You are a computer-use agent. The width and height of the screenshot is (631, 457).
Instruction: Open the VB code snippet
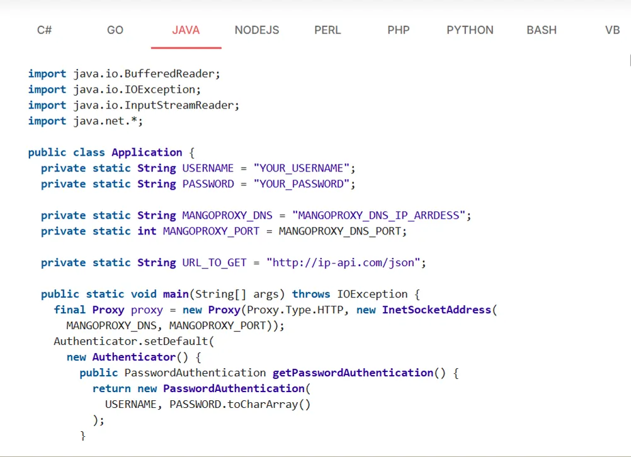611,30
